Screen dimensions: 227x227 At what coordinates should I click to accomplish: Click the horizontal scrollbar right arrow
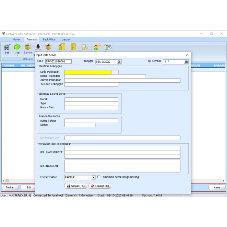[x=223, y=181]
